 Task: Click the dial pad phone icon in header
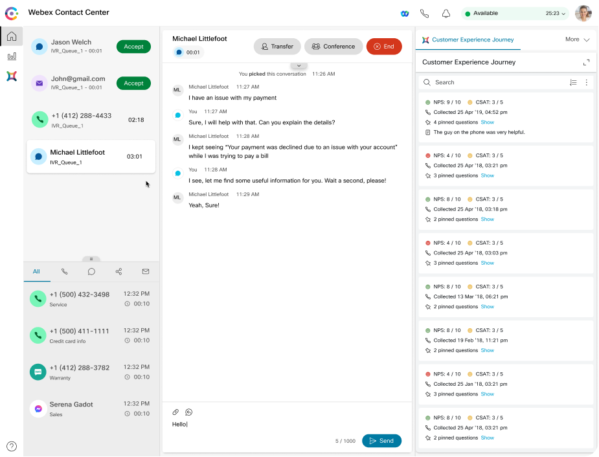tap(424, 14)
